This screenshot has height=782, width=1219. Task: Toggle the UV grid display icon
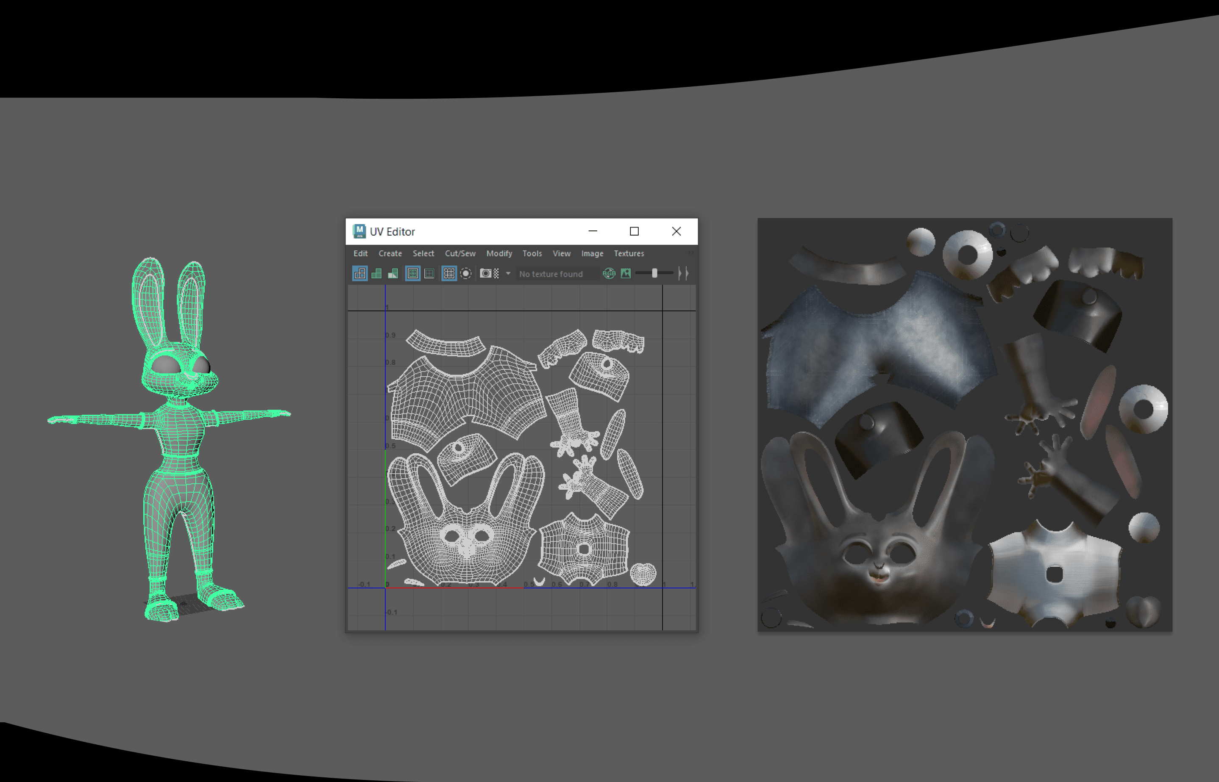(449, 274)
